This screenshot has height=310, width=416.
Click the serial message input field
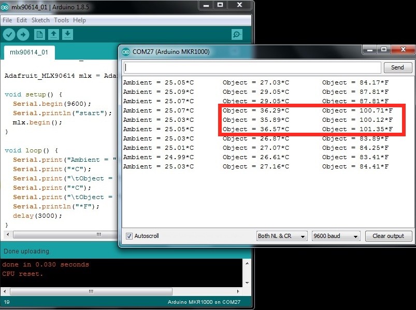(x=252, y=67)
